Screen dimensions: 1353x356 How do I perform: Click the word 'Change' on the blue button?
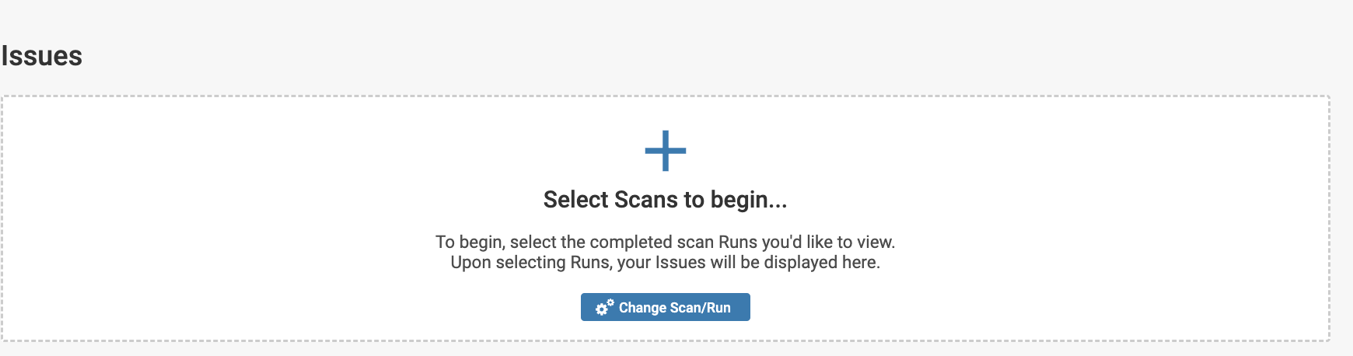643,308
